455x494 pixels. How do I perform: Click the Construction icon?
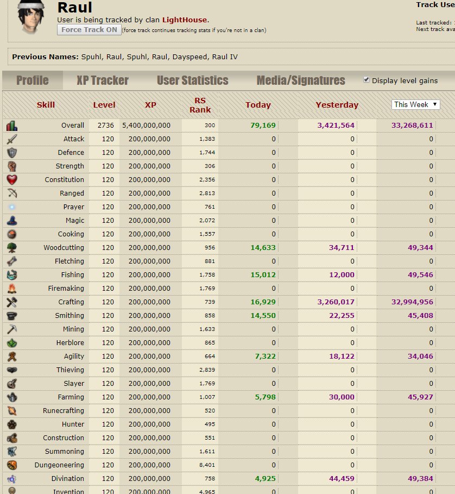[12, 437]
